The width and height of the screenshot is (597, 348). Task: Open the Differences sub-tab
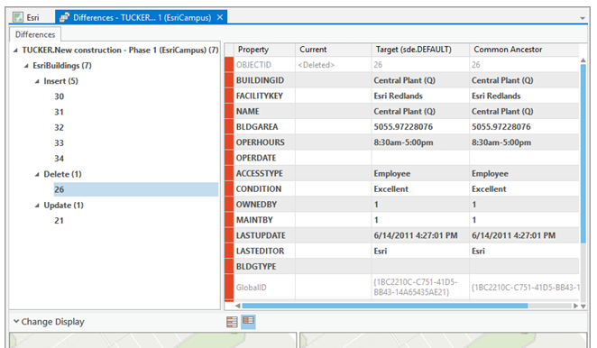[35, 34]
